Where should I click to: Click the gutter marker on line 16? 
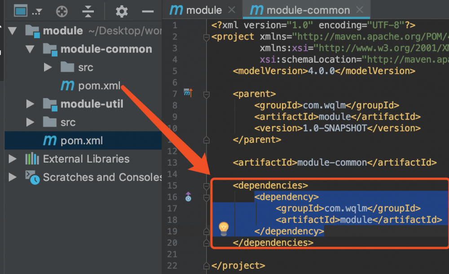[x=188, y=197]
